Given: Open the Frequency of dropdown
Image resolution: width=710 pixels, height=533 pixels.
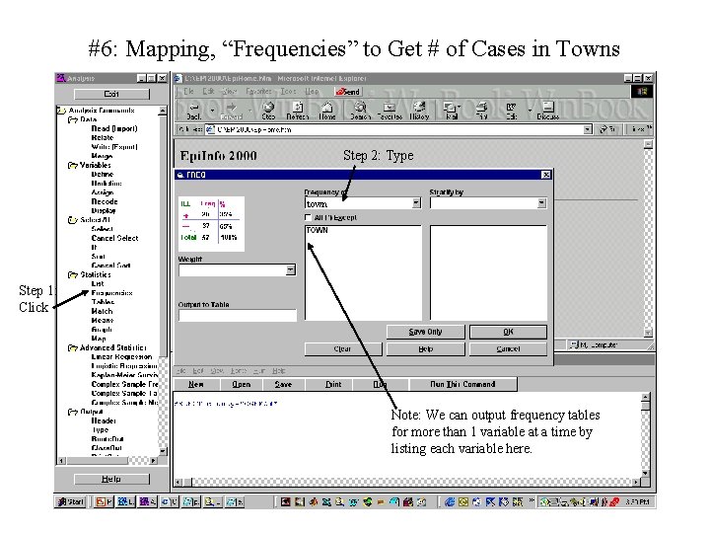Looking at the screenshot, I should pyautogui.click(x=416, y=203).
